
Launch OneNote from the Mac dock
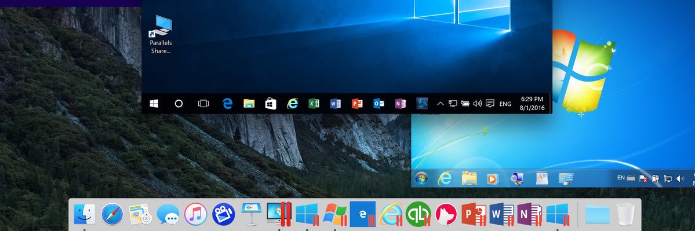click(530, 215)
